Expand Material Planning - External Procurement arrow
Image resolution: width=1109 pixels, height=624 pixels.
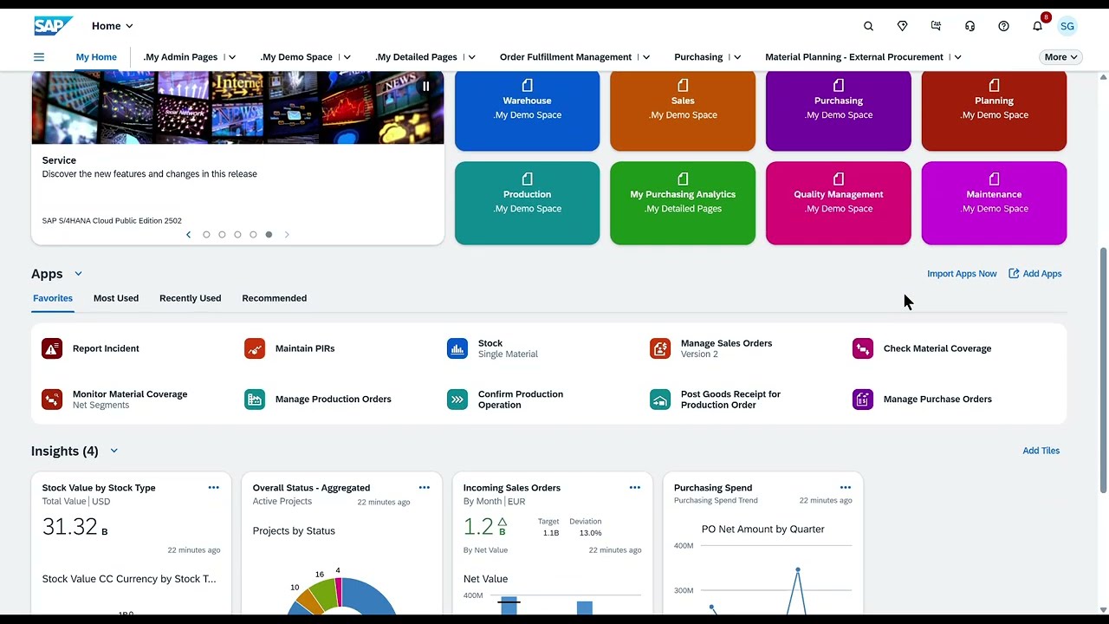tap(957, 57)
